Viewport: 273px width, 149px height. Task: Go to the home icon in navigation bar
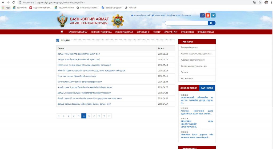[x=62, y=32]
